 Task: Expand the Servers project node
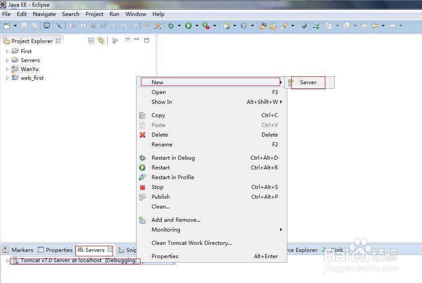pos(7,60)
